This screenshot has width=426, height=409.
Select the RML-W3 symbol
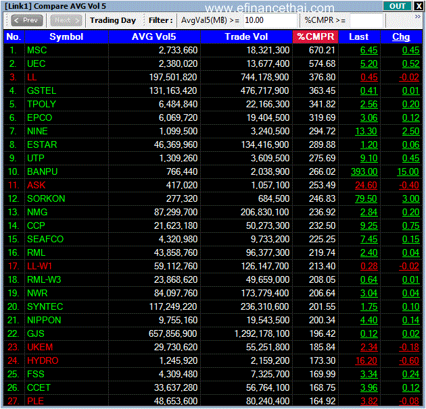[44, 279]
